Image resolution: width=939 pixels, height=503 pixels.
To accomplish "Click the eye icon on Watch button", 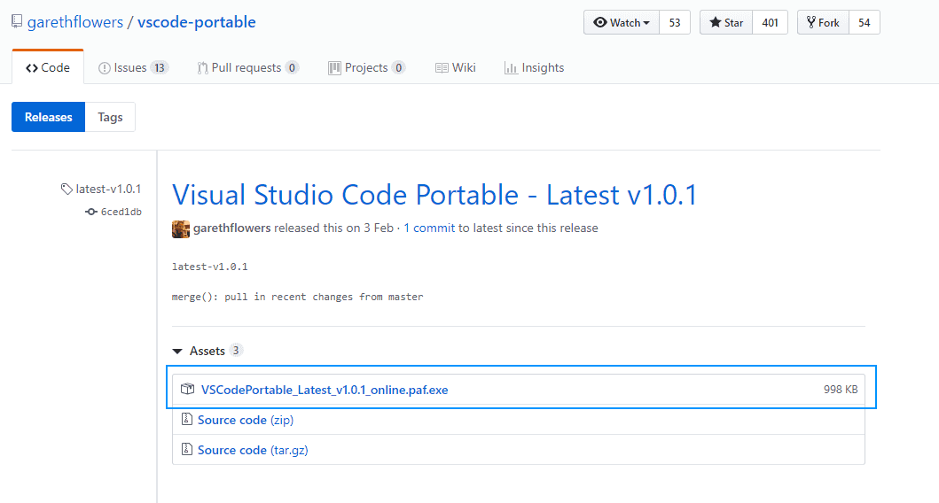I will (x=600, y=23).
